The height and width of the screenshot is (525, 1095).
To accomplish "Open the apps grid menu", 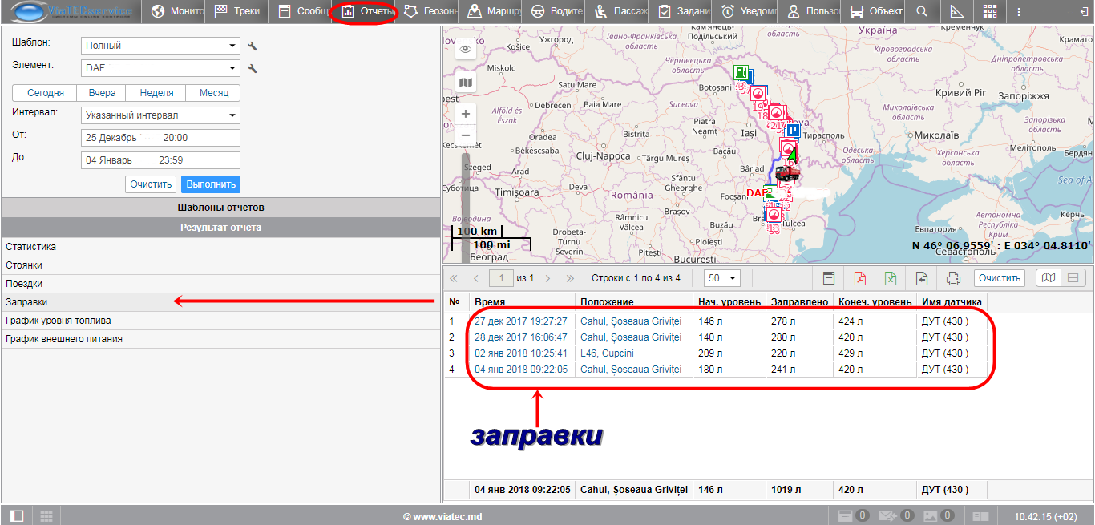I will click(x=990, y=12).
